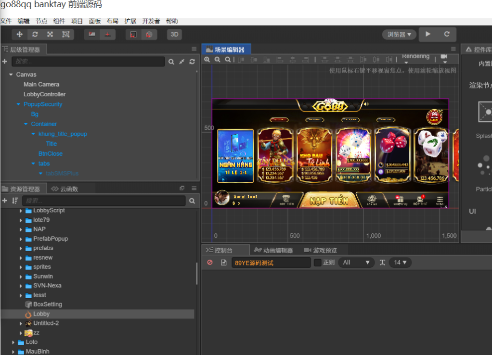Open the 扩展 menu
493x355 pixels.
coord(130,21)
